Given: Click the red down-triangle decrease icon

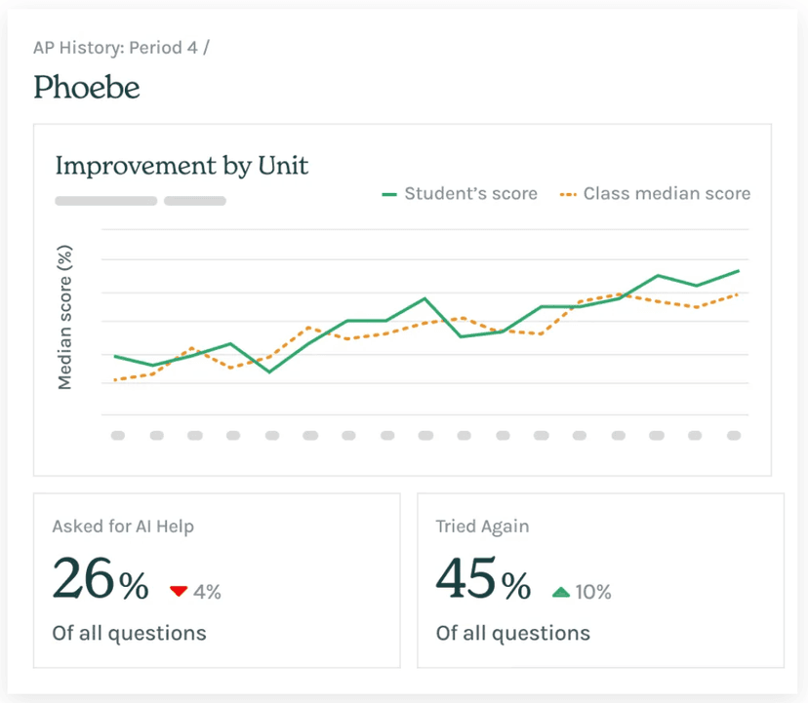Looking at the screenshot, I should point(178,591).
